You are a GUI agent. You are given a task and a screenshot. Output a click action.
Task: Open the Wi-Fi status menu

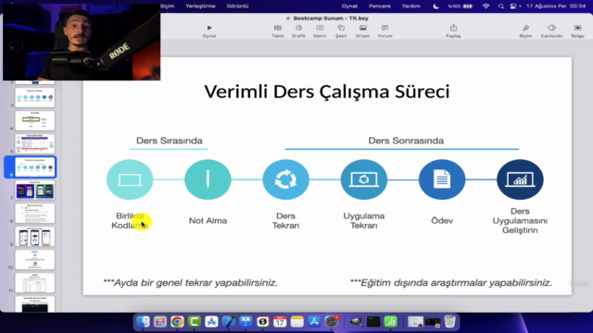pyautogui.click(x=486, y=6)
